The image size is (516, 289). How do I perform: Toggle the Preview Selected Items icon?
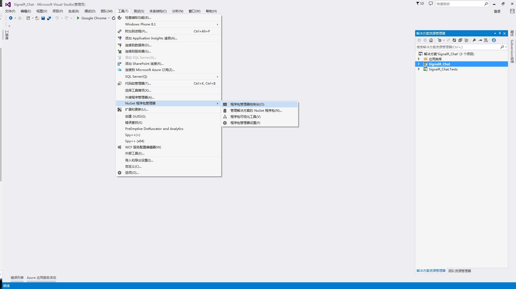tap(480, 40)
